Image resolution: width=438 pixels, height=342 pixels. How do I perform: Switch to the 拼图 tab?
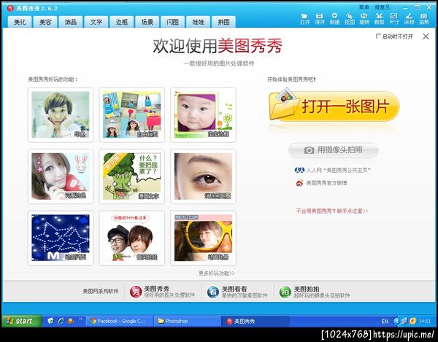coord(223,22)
